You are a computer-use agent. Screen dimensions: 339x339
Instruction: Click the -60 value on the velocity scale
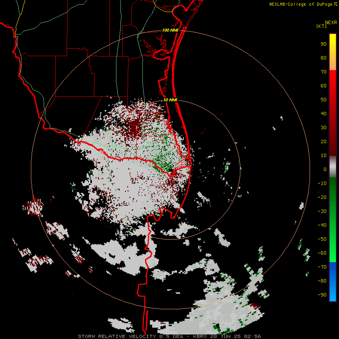(x=322, y=253)
